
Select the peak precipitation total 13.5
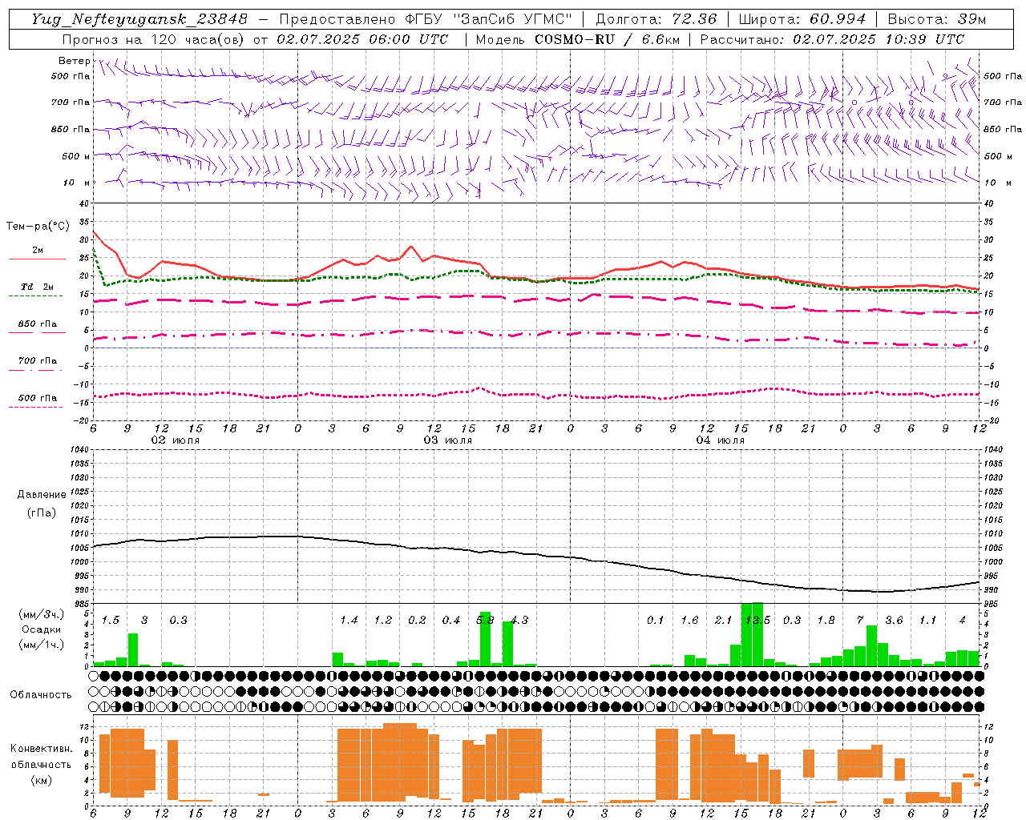tap(757, 620)
